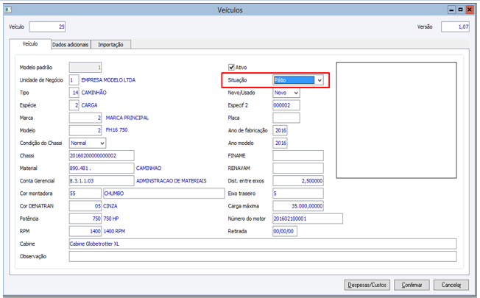Maximize the Veículos window
The width and height of the screenshot is (480, 298).
coord(460,10)
